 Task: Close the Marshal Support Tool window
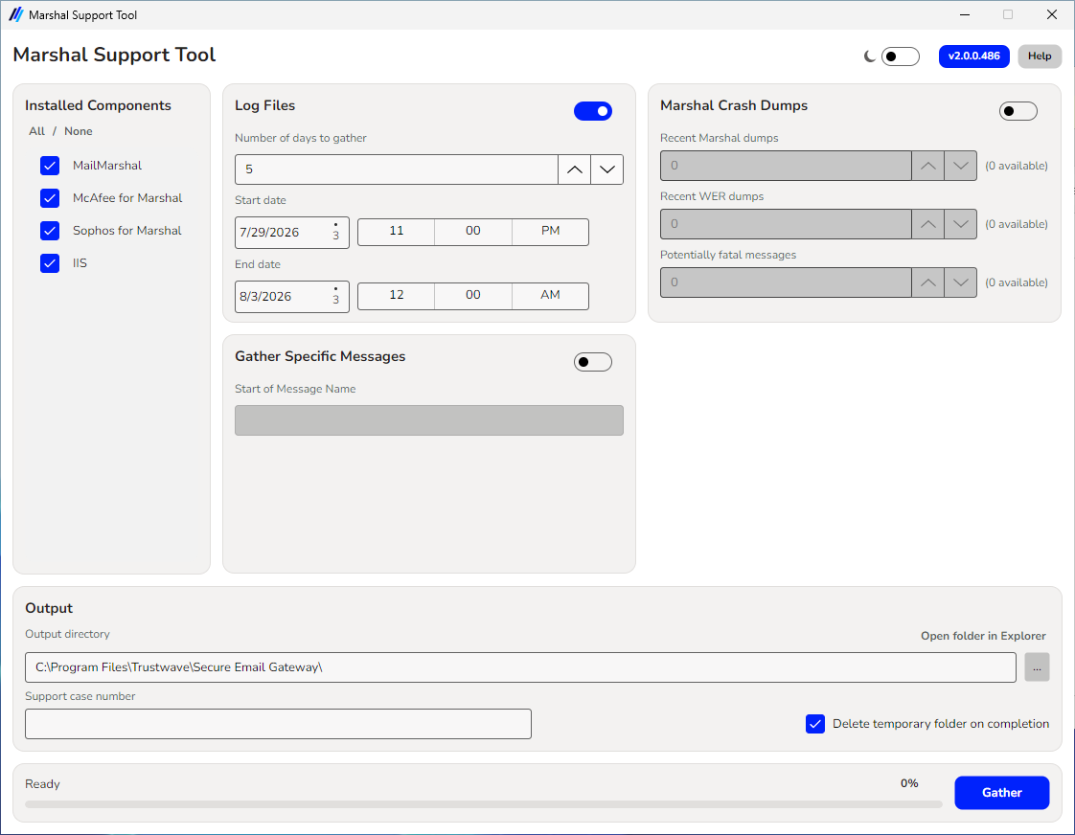click(x=1052, y=14)
